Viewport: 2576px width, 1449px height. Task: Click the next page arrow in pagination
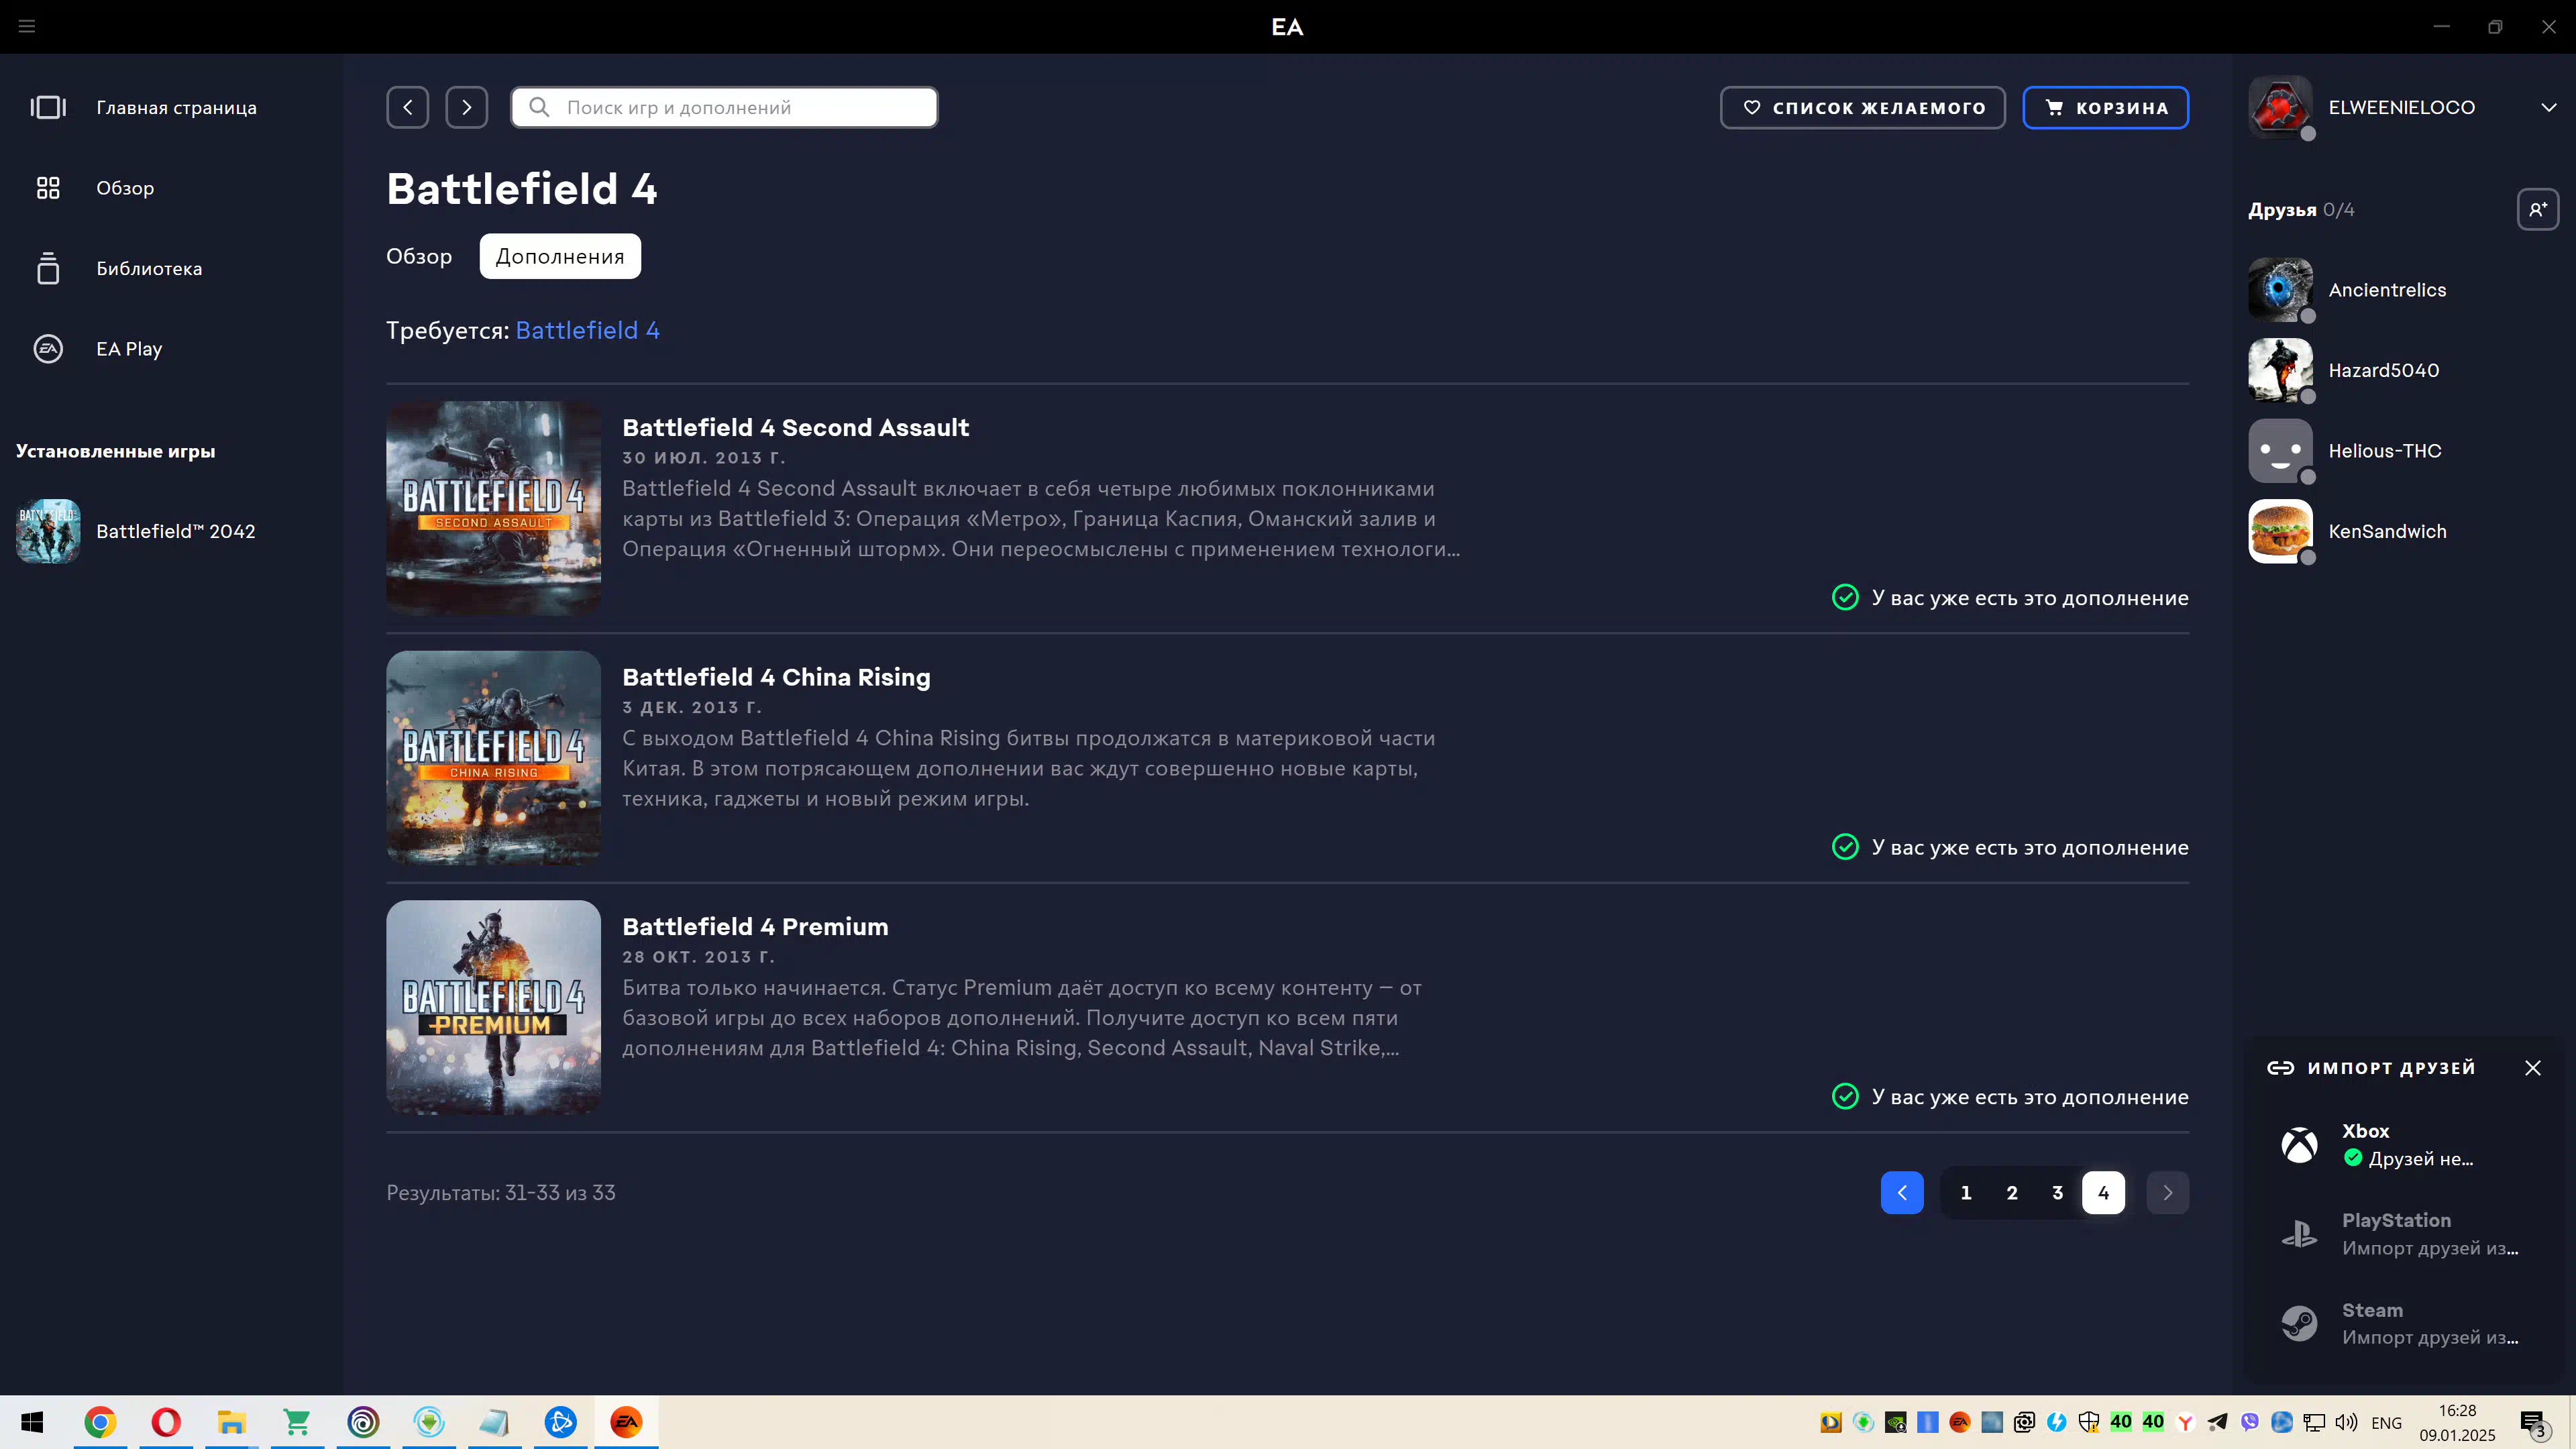tap(2168, 1192)
